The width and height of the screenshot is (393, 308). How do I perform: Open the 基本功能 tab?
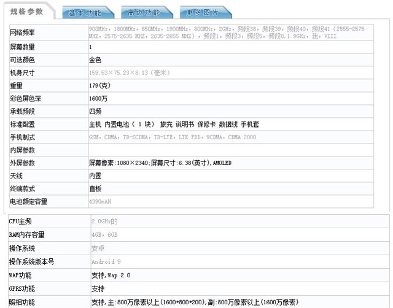click(x=86, y=12)
